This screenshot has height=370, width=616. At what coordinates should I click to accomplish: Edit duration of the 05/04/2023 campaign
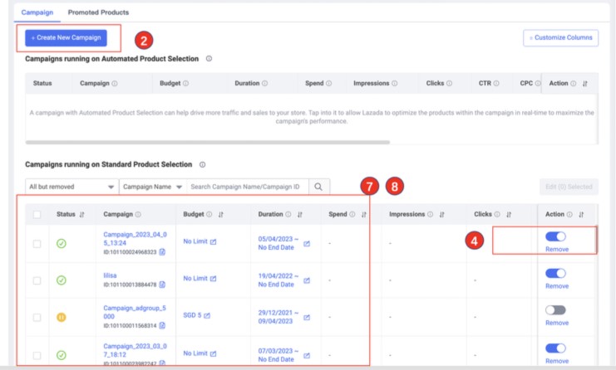(x=307, y=244)
